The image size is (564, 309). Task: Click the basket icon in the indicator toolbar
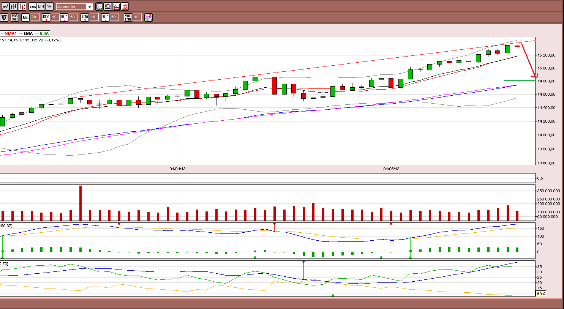[4, 17]
